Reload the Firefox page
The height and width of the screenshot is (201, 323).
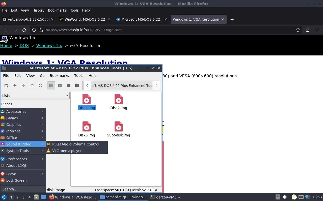[x=24, y=30]
